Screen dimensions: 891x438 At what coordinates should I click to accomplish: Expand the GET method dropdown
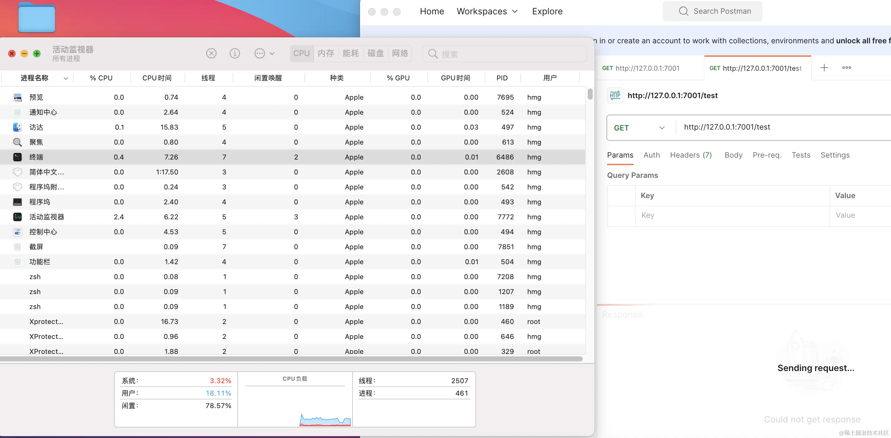(x=662, y=128)
